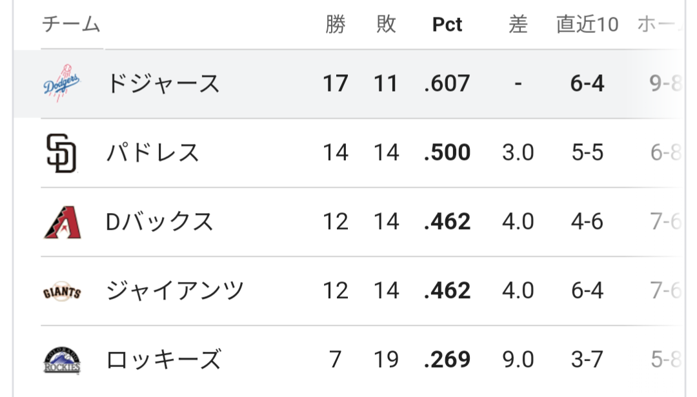Click Rockies 3-7 last ten record
The width and height of the screenshot is (697, 397).
(x=587, y=360)
